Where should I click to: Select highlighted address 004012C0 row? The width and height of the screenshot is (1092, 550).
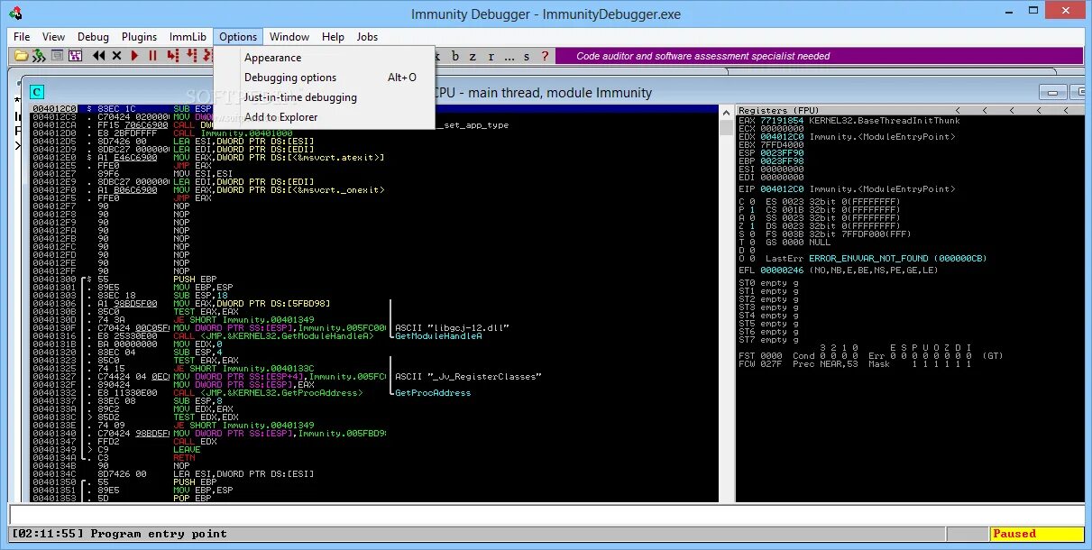(x=373, y=110)
